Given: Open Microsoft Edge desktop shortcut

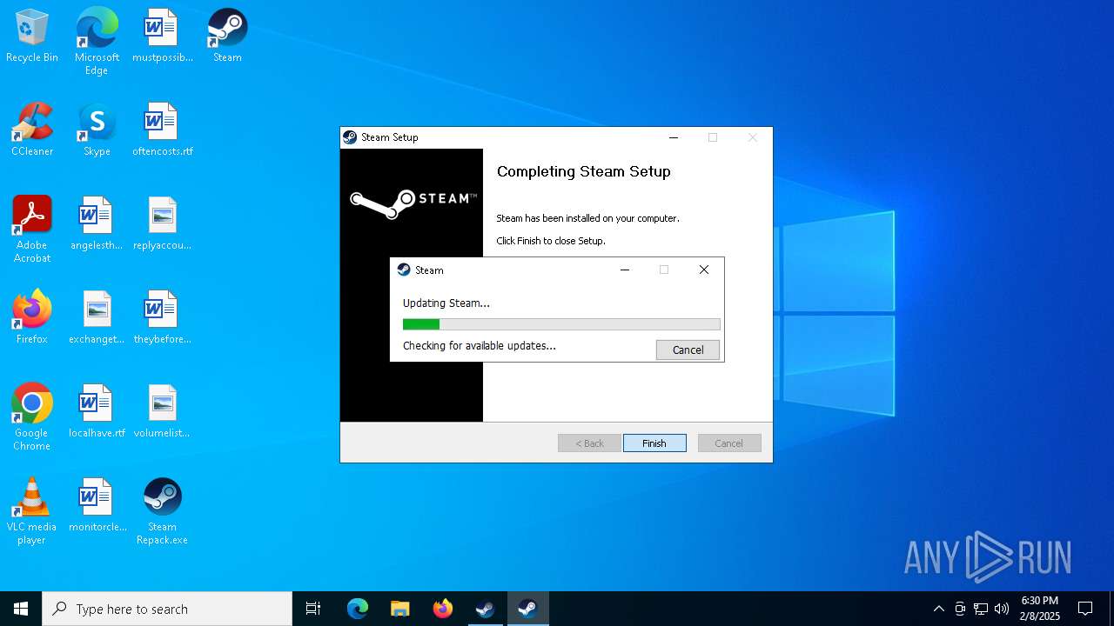Looking at the screenshot, I should click(97, 42).
